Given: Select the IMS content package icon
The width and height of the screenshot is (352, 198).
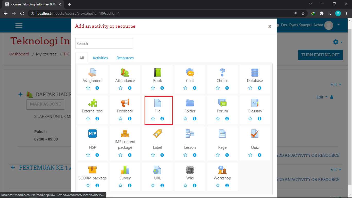Looking at the screenshot, I should point(125,134).
